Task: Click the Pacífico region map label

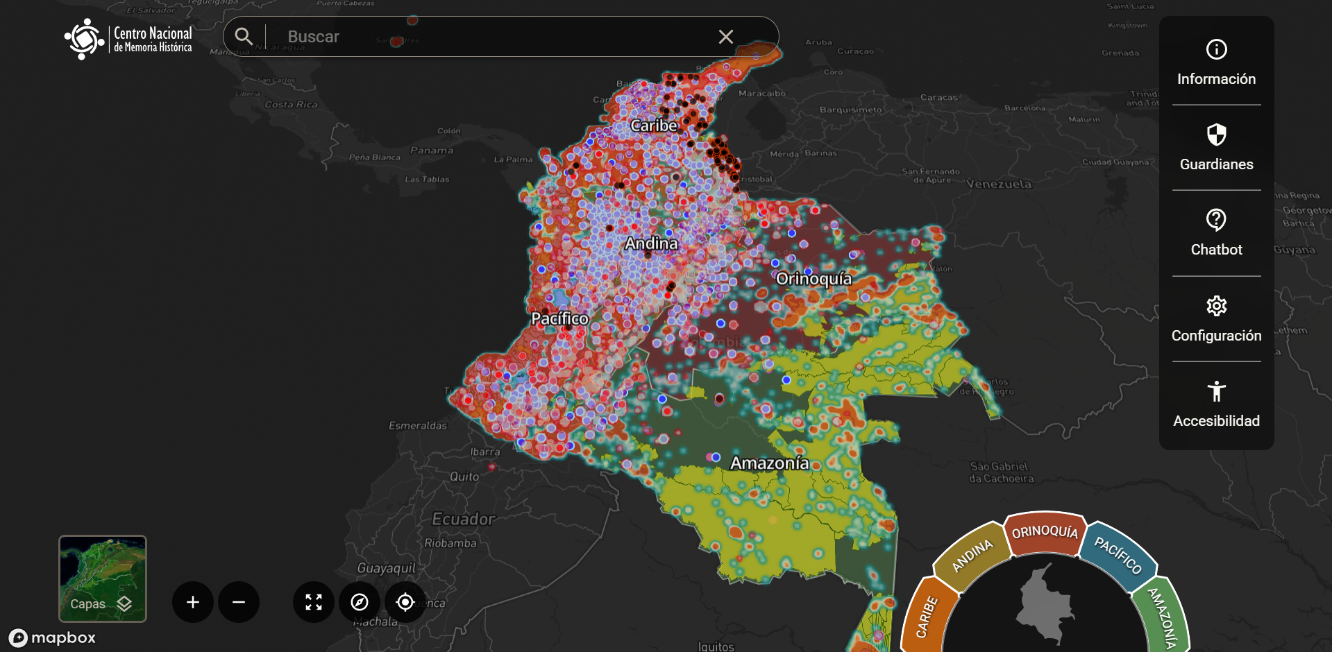Action: pyautogui.click(x=559, y=318)
